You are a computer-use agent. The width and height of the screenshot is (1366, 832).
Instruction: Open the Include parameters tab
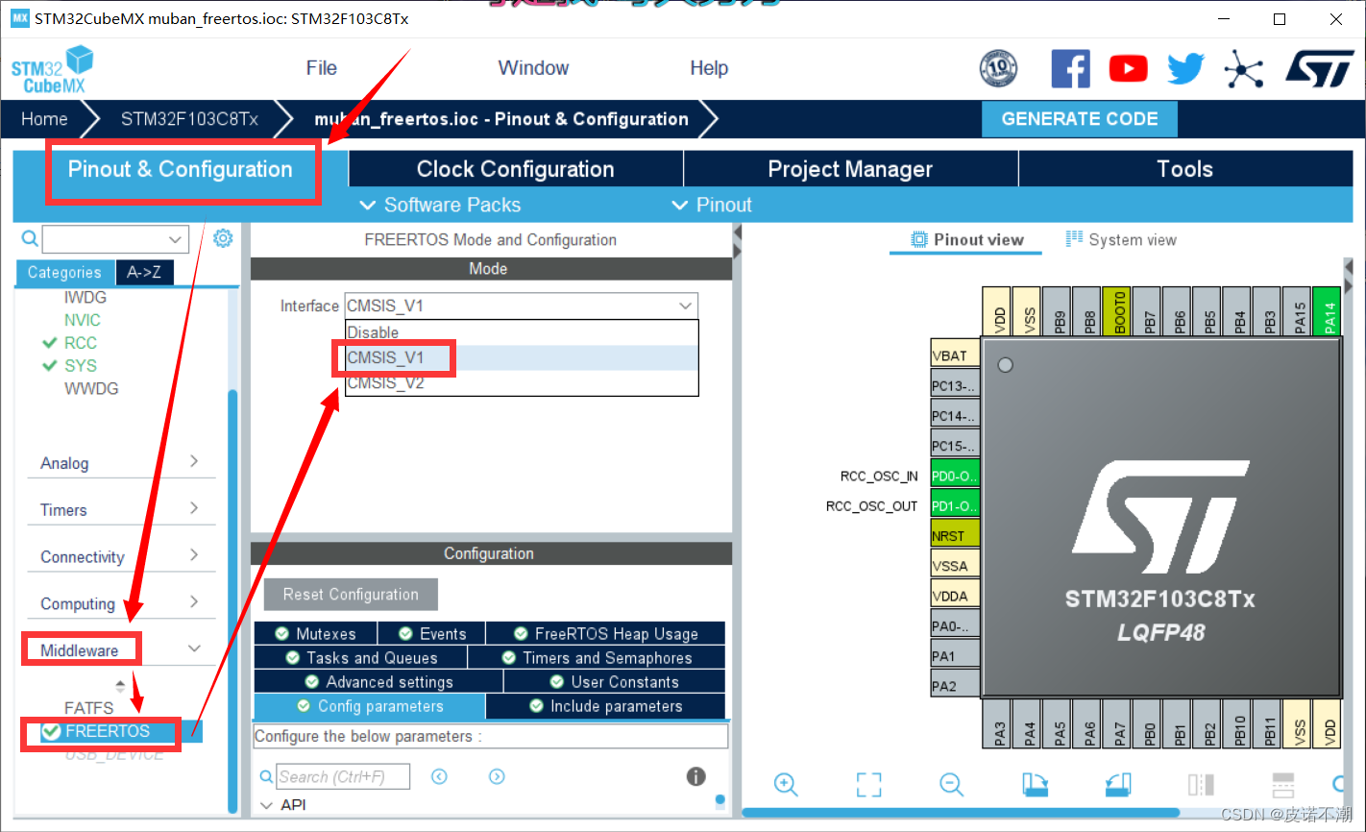tap(606, 706)
